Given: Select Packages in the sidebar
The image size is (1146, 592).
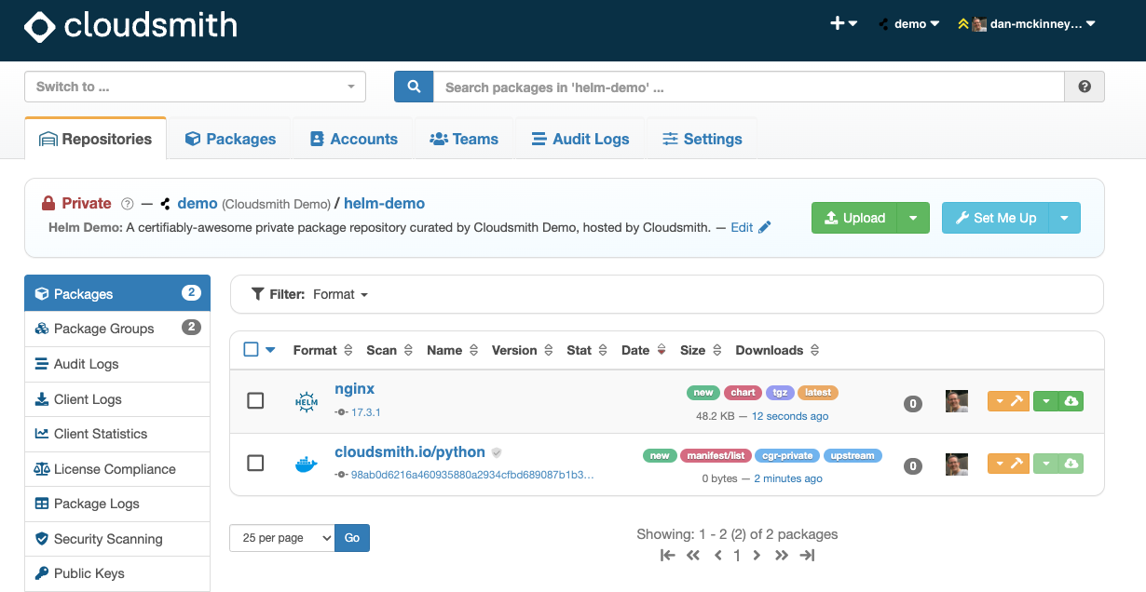Looking at the screenshot, I should pyautogui.click(x=117, y=293).
